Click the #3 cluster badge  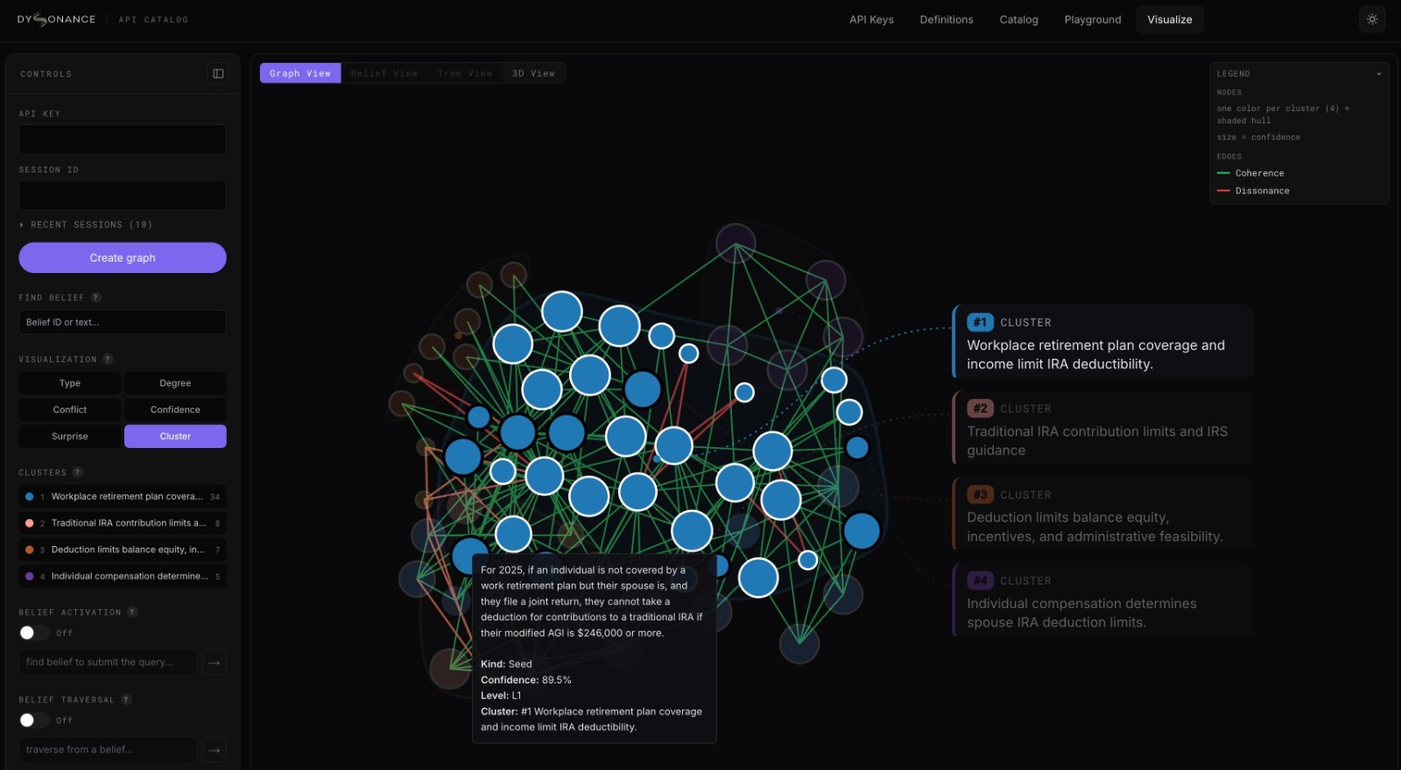pyautogui.click(x=980, y=494)
